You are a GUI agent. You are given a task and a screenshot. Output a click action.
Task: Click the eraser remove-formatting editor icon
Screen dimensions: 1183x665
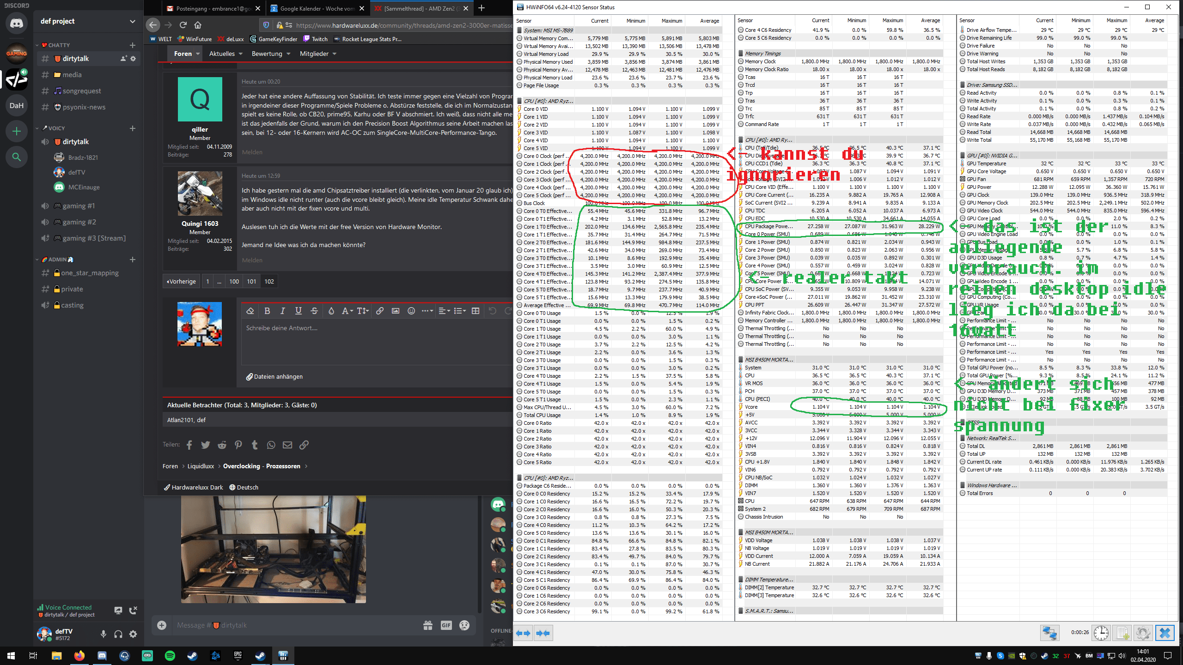(250, 311)
